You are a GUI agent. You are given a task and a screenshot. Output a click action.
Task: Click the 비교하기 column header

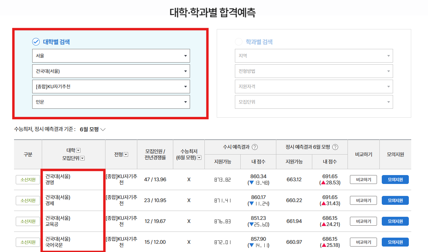click(x=363, y=154)
